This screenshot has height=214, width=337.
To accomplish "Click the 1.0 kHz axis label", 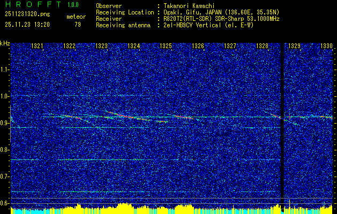I will coord(5,96).
